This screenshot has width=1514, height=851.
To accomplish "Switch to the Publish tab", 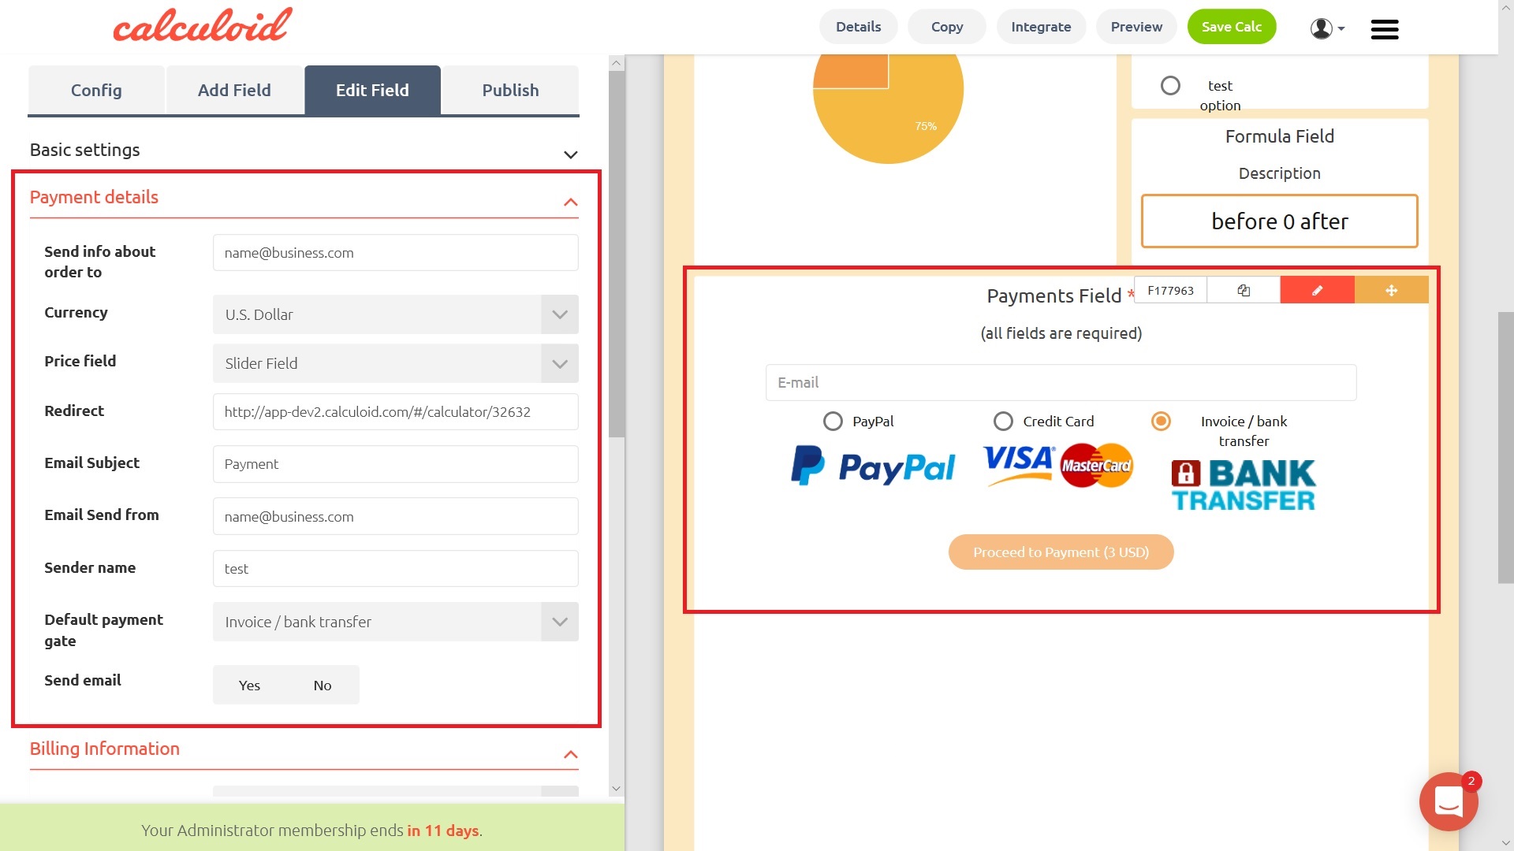I will (510, 88).
